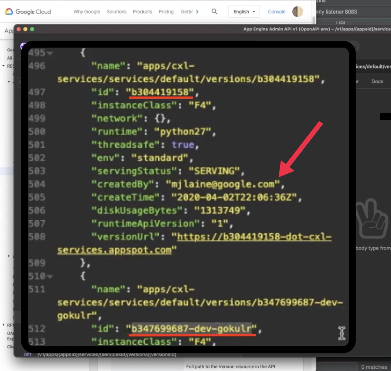
Task: Collapse the RES section arrow in Google Cloud sidebar
Action: (4, 66)
